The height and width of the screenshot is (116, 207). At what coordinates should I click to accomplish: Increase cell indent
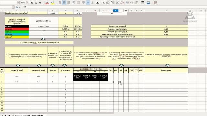coord(127,3)
